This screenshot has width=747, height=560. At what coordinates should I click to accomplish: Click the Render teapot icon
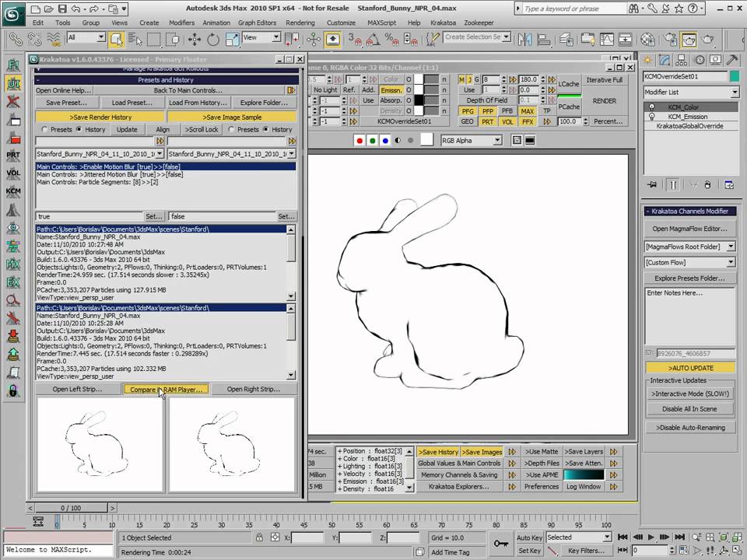[x=708, y=40]
